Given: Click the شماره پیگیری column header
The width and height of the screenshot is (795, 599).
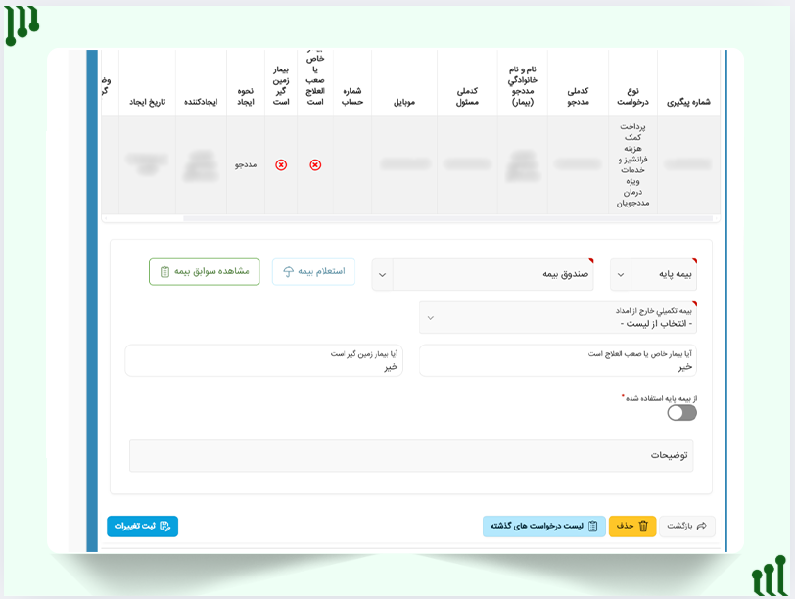Looking at the screenshot, I should pos(688,102).
